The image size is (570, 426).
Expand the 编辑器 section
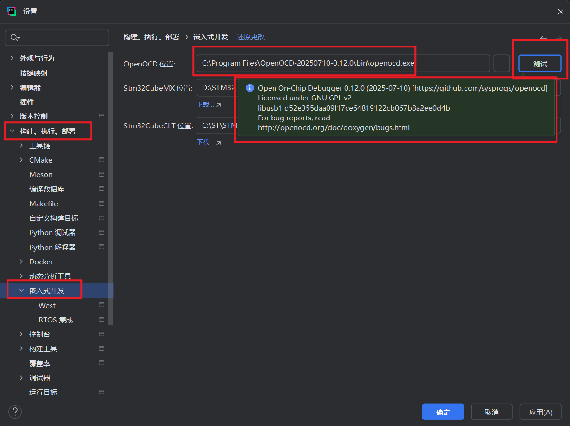point(12,87)
